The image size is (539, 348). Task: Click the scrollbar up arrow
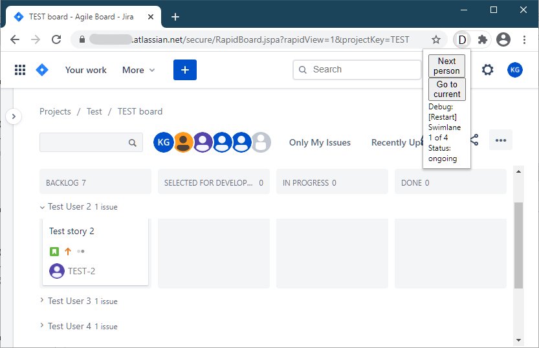[x=518, y=171]
